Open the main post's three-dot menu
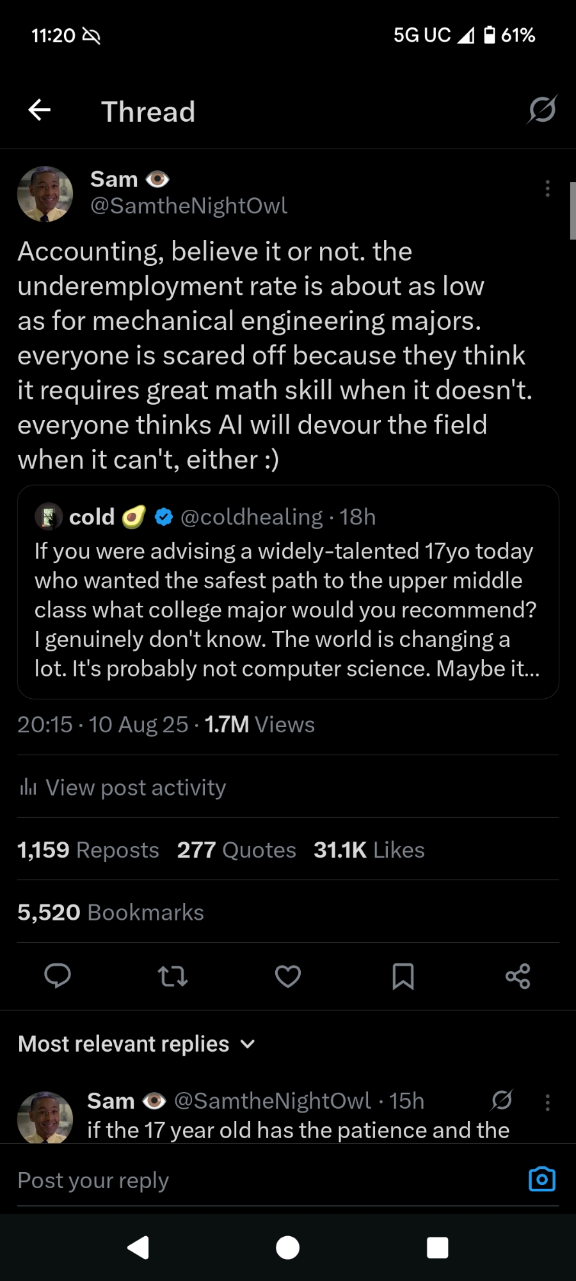 coord(547,188)
